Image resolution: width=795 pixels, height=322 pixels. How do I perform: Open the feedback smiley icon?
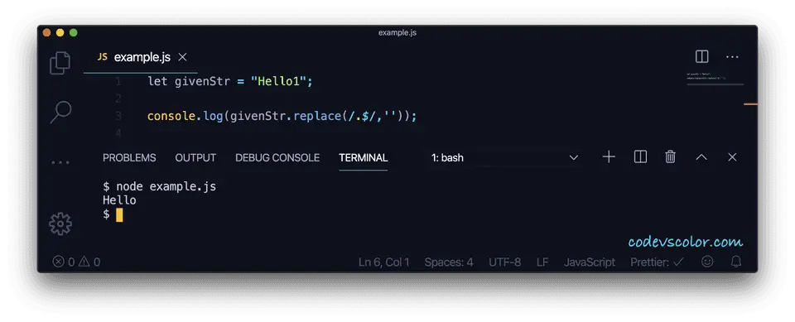(x=706, y=262)
